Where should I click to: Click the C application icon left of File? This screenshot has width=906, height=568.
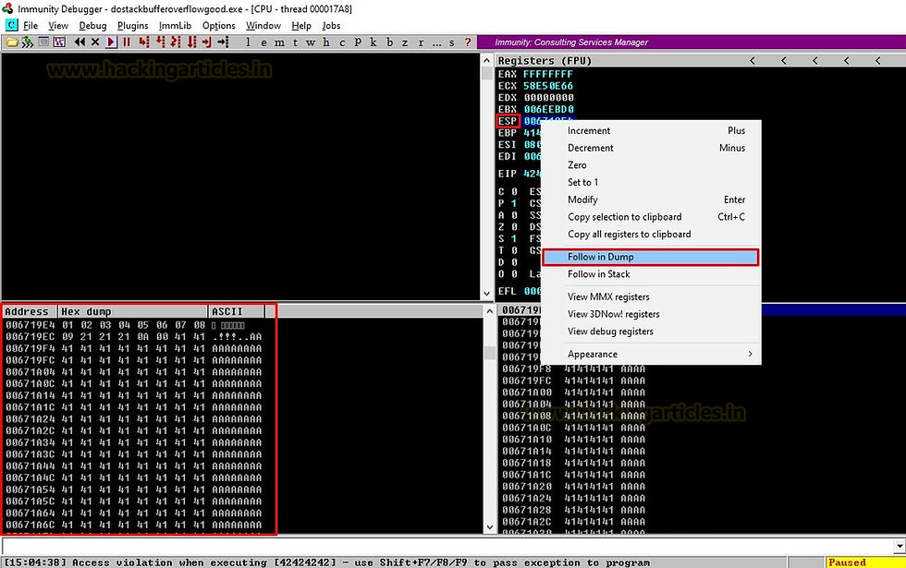11,26
